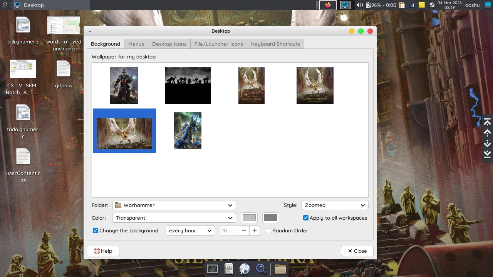Click the first light gray color swatch
Image resolution: width=493 pixels, height=277 pixels.
click(249, 218)
